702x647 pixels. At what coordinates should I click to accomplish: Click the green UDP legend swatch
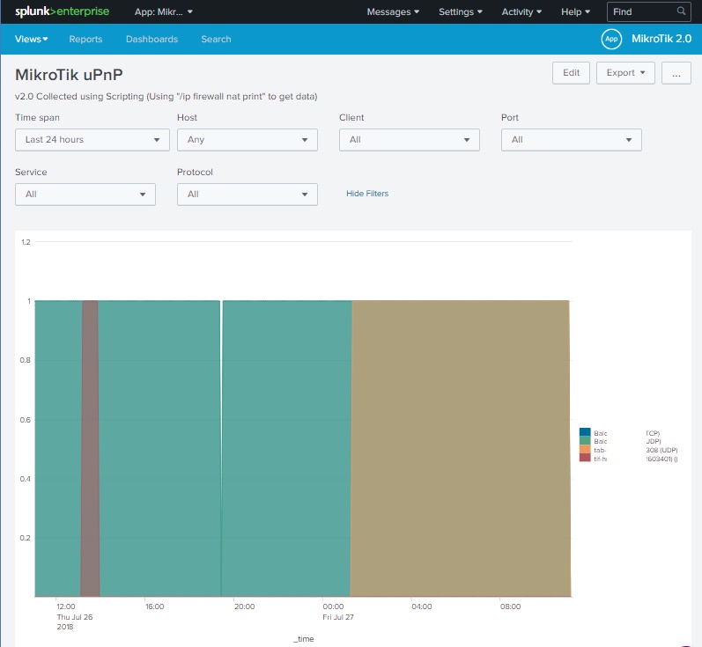pos(584,442)
